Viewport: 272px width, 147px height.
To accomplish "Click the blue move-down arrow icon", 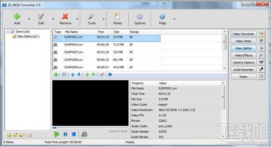I will [x=79, y=74].
